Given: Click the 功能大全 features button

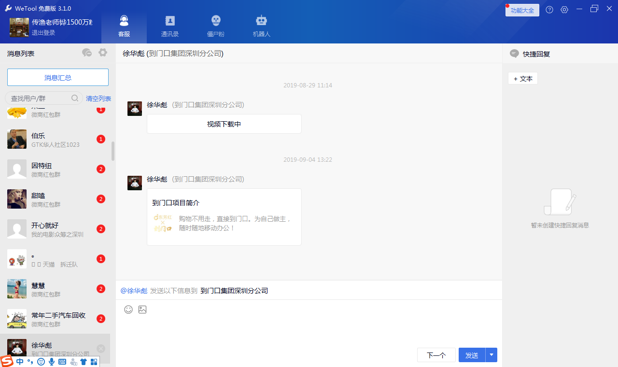Looking at the screenshot, I should 522,10.
